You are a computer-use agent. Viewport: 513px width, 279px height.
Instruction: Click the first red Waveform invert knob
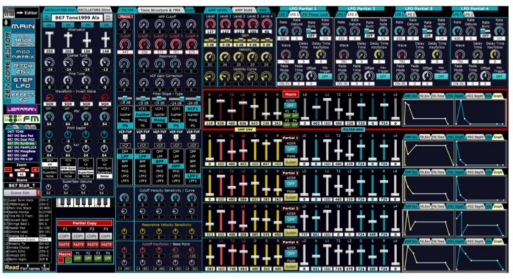pos(50,98)
